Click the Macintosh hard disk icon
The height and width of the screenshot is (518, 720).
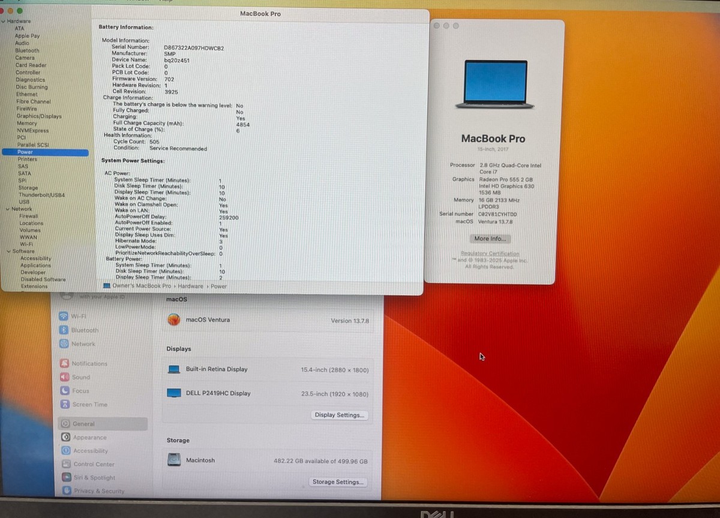(174, 460)
